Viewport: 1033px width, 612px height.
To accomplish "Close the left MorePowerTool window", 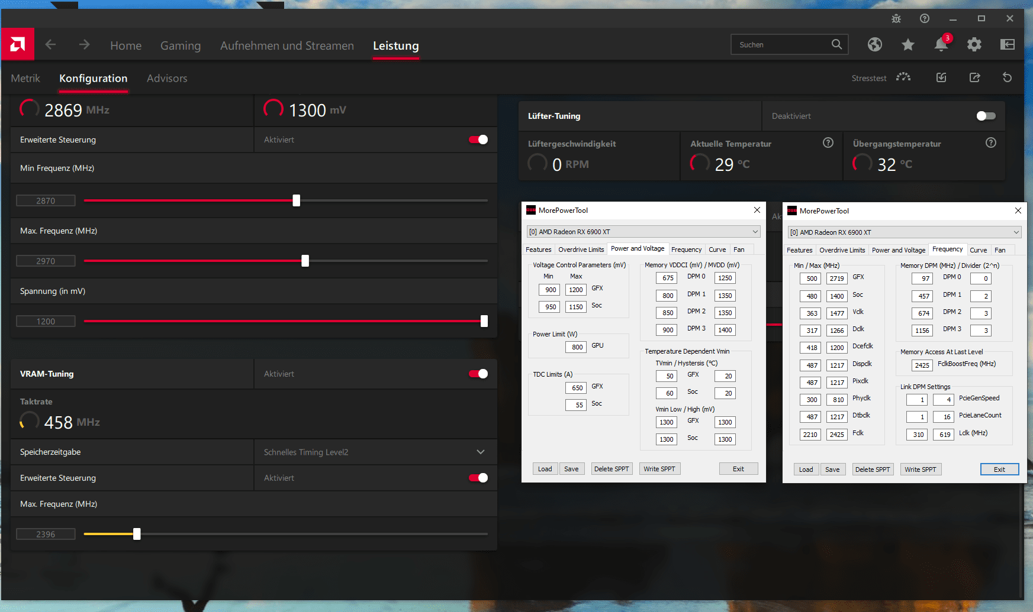I will 757,210.
